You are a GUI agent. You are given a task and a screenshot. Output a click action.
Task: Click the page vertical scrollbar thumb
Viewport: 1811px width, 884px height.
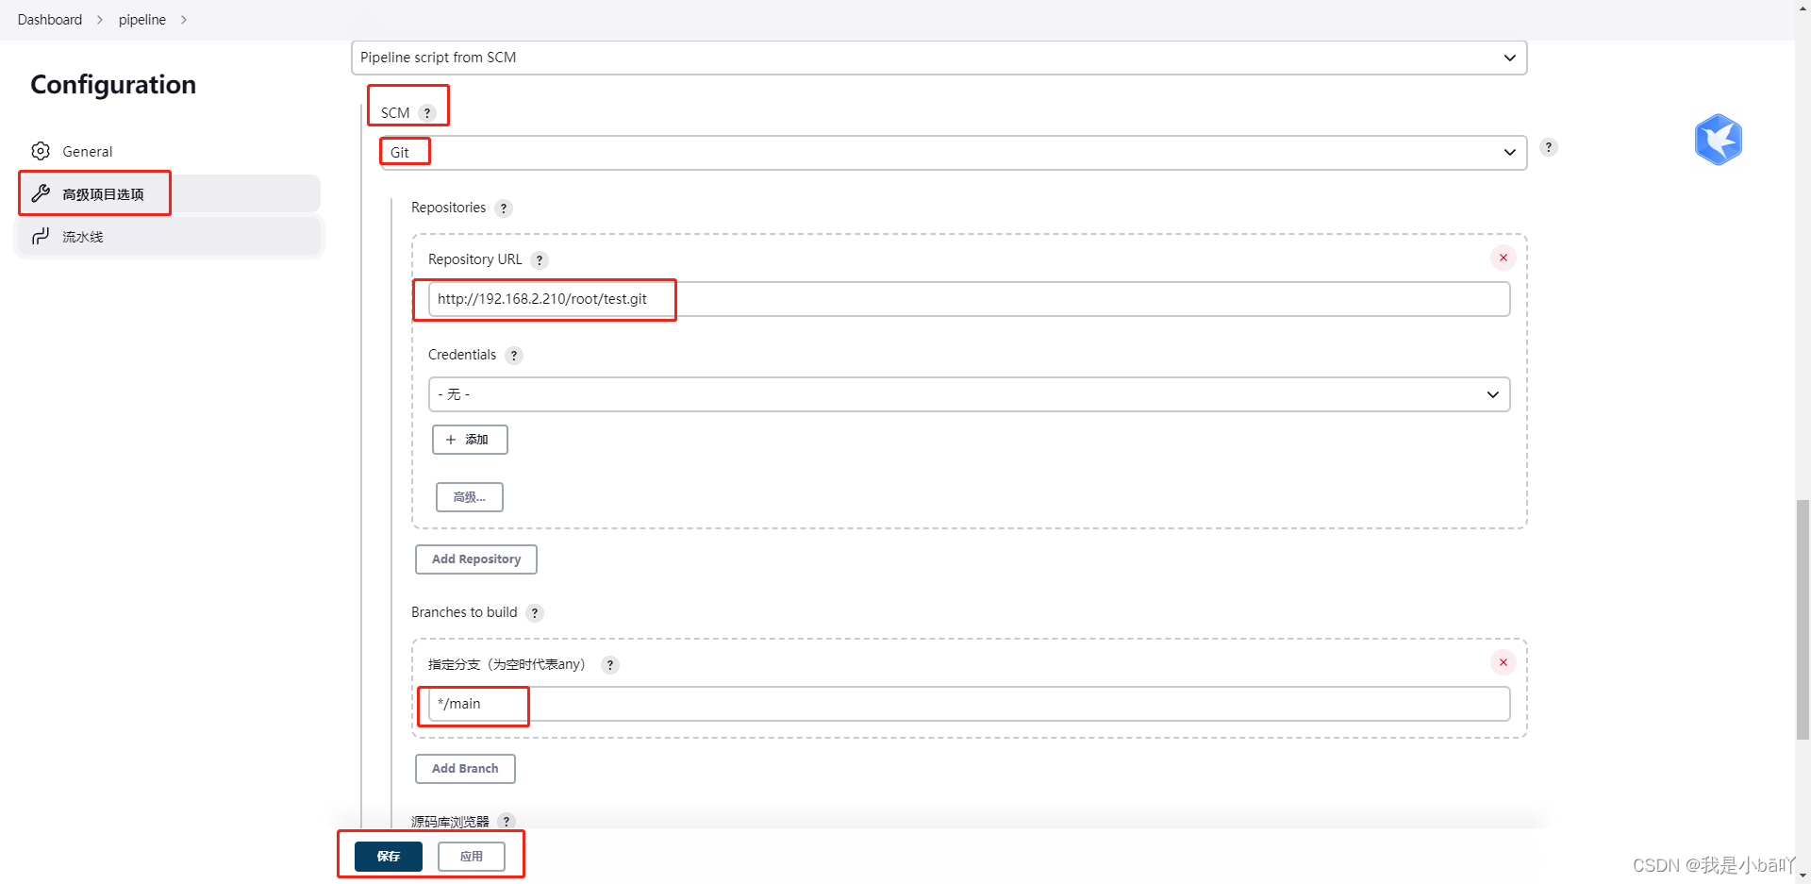point(1803,620)
